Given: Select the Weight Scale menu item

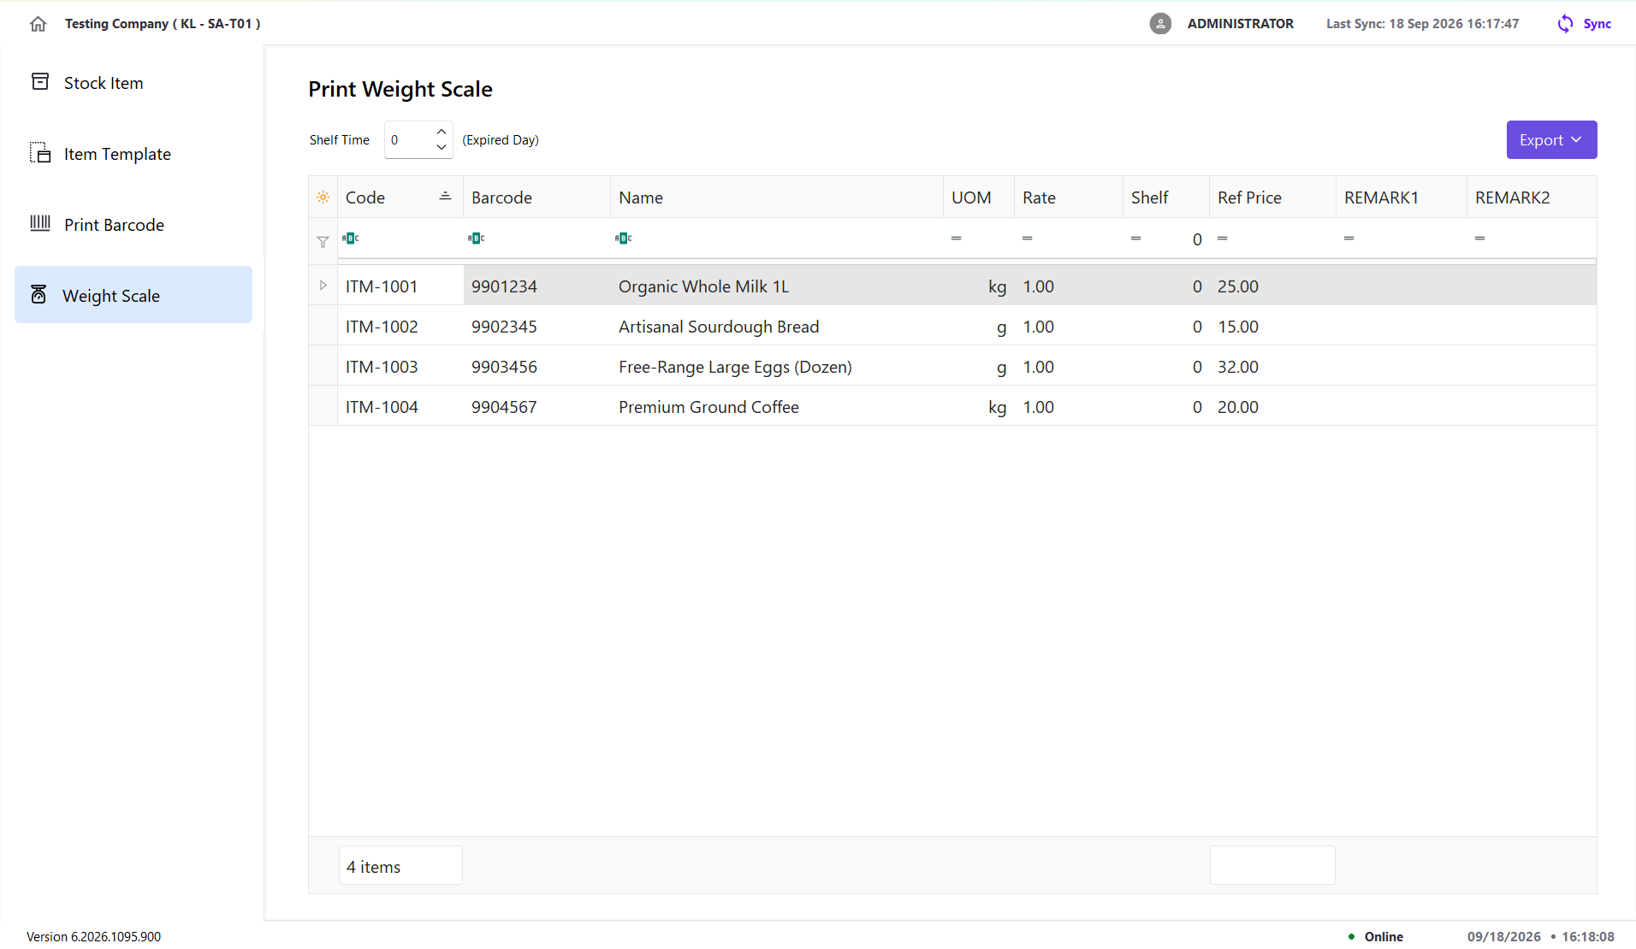Looking at the screenshot, I should pyautogui.click(x=133, y=295).
